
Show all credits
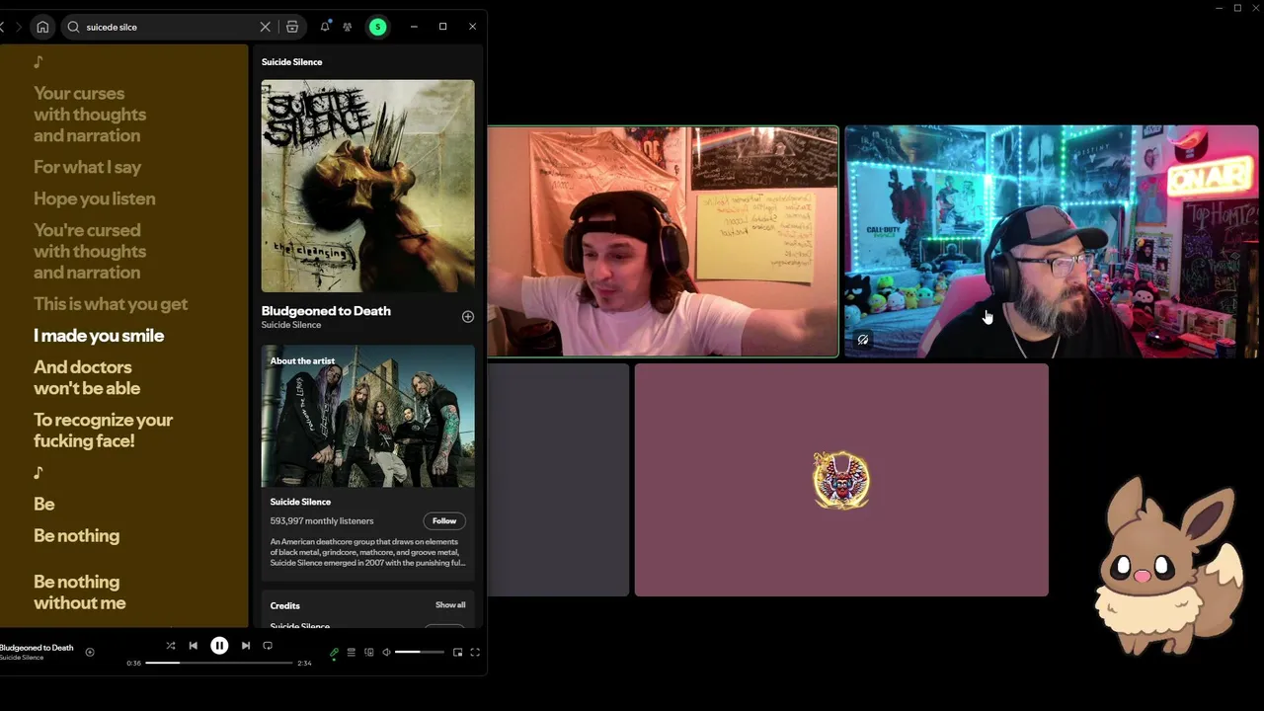(450, 605)
